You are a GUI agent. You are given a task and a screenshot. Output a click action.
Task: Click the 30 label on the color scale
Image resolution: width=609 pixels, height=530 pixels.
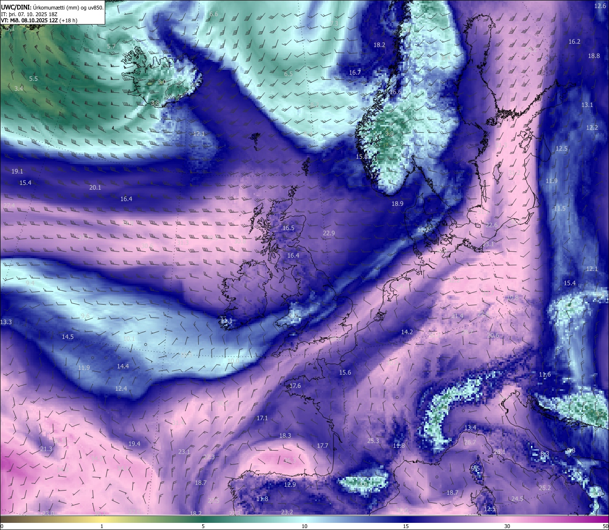pos(507,526)
